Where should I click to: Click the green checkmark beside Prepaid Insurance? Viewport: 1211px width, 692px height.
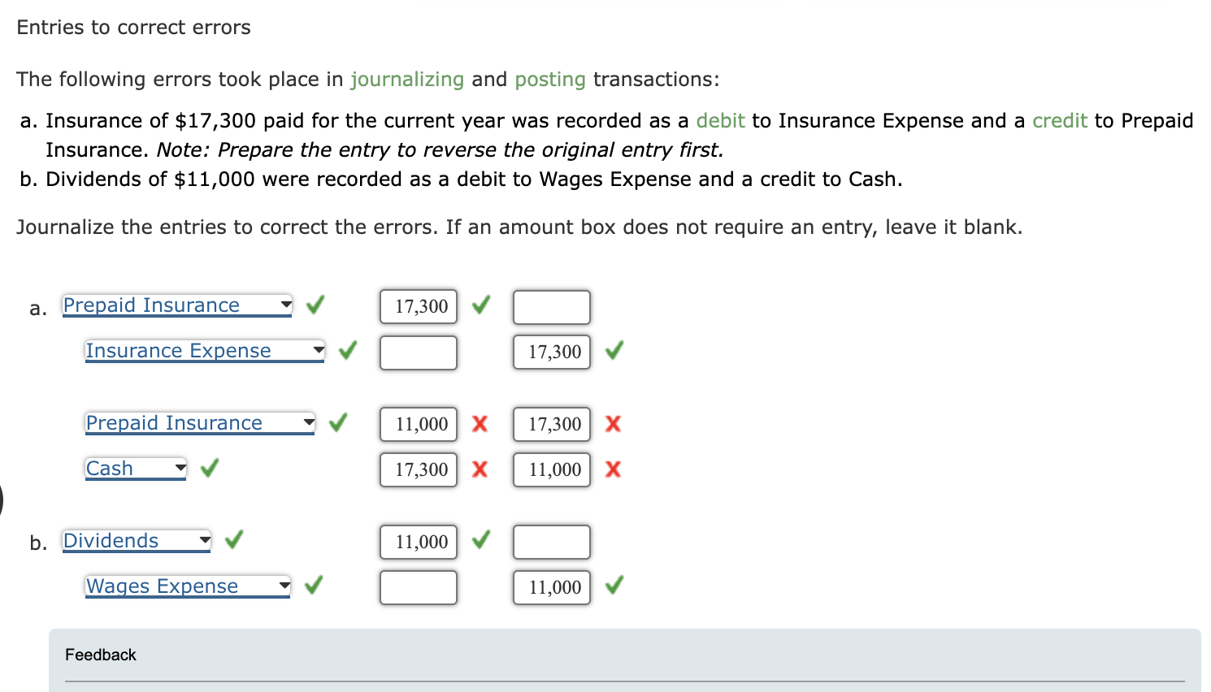pyautogui.click(x=315, y=305)
